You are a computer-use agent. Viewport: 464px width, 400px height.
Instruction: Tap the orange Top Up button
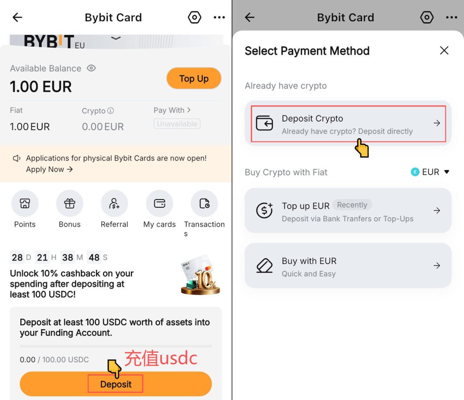(x=194, y=78)
